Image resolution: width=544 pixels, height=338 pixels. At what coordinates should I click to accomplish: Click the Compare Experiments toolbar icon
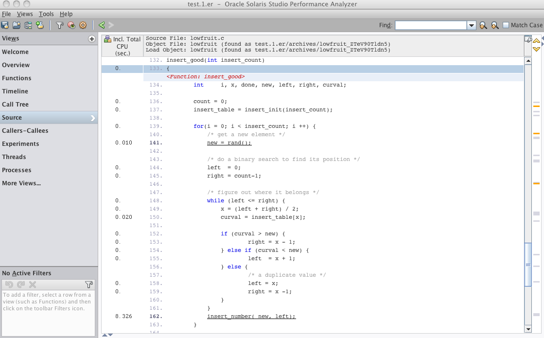coord(28,25)
